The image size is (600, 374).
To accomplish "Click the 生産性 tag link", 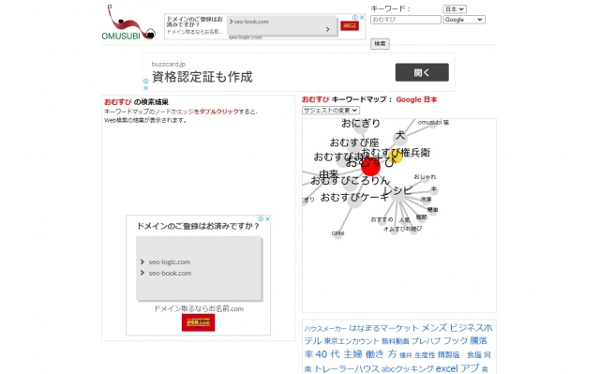I will 425,355.
